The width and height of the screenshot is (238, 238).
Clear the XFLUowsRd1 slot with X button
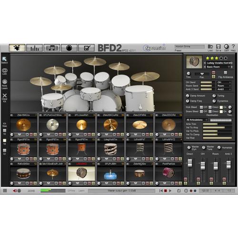coord(85,135)
